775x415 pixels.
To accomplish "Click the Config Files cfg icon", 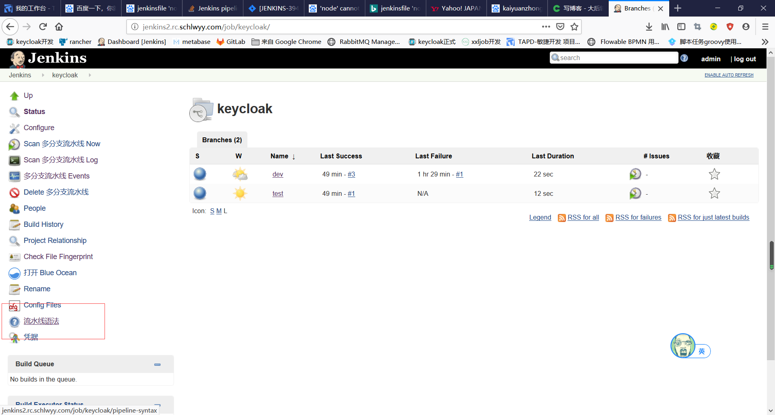I will click(15, 306).
